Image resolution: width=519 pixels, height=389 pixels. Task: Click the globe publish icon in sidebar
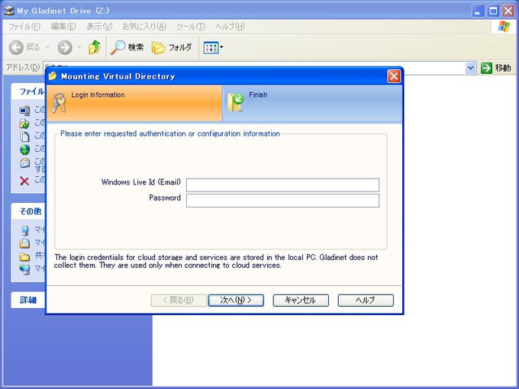click(25, 149)
